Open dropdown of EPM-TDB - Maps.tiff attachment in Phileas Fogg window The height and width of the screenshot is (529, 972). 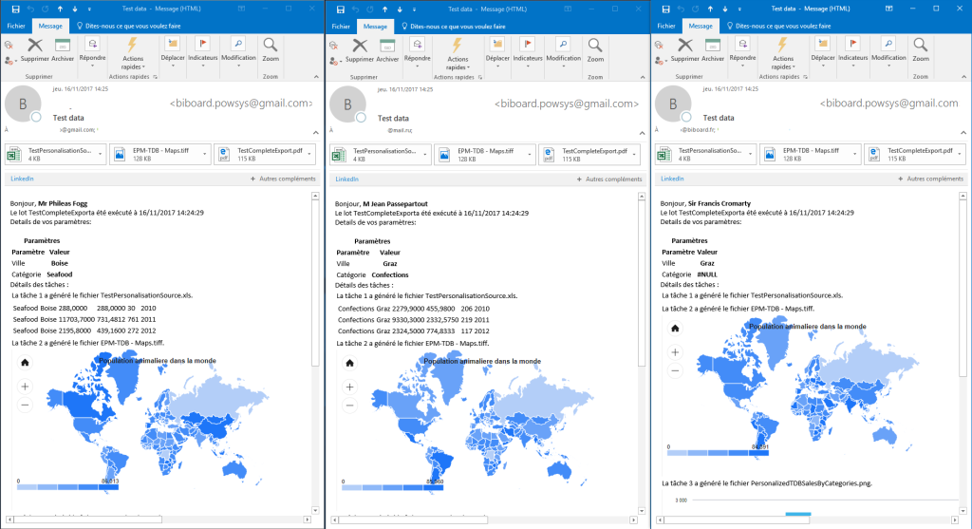coord(205,155)
